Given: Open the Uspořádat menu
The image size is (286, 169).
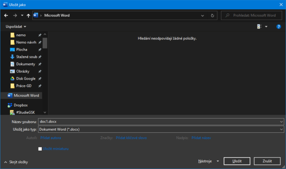Looking at the screenshot, I should [x=16, y=27].
